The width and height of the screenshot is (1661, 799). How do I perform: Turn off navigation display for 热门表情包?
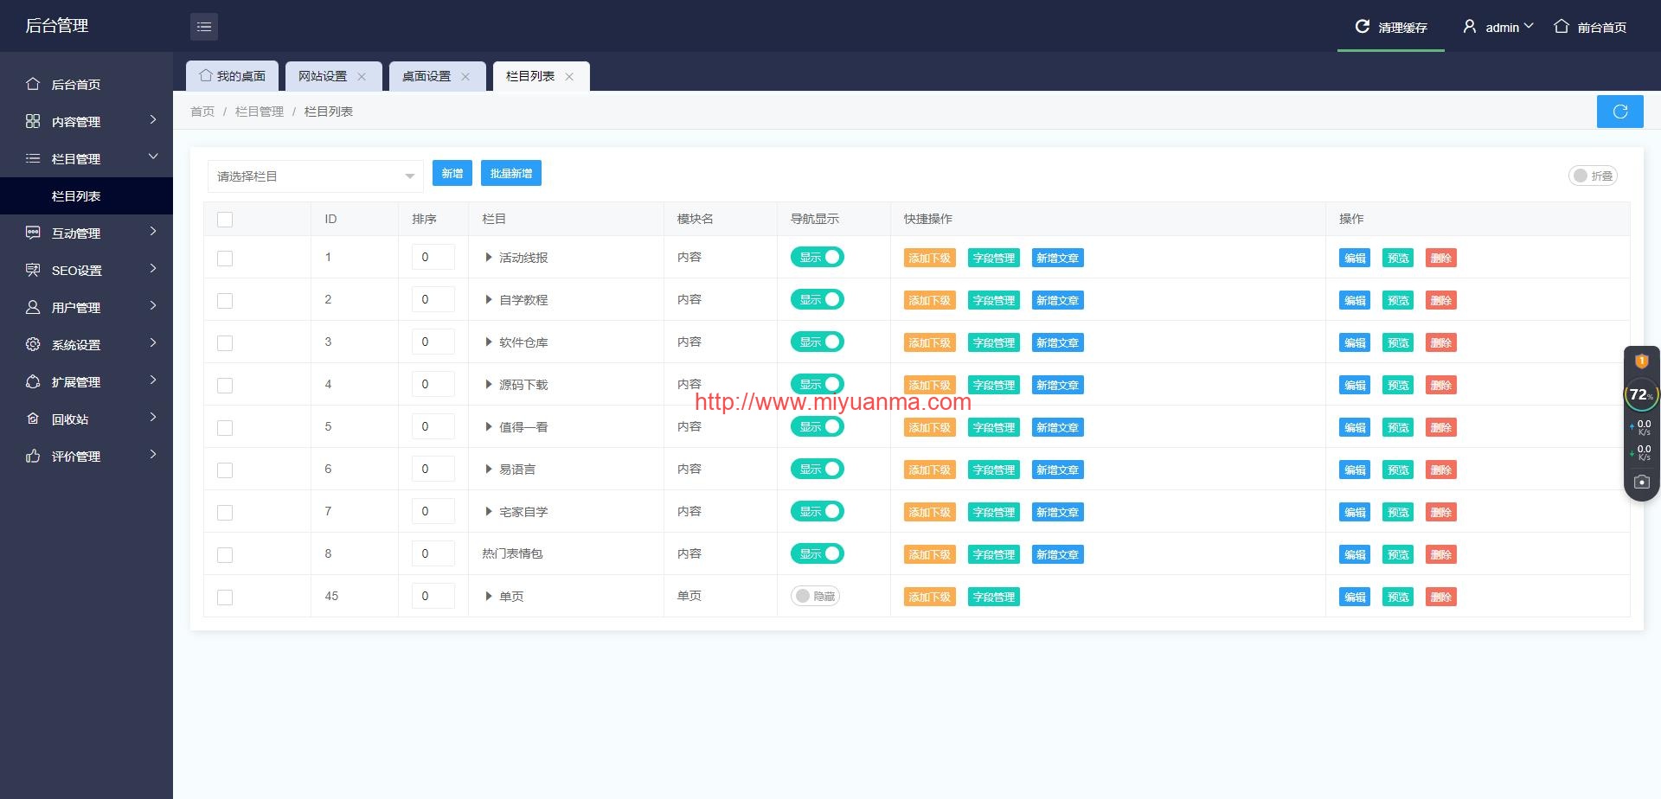pyautogui.click(x=817, y=553)
